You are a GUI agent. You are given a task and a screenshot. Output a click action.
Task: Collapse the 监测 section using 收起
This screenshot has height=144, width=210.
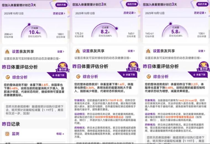tap(60, 134)
